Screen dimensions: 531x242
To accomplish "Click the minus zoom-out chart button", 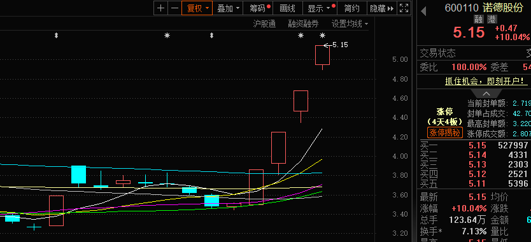I will coord(174,8).
